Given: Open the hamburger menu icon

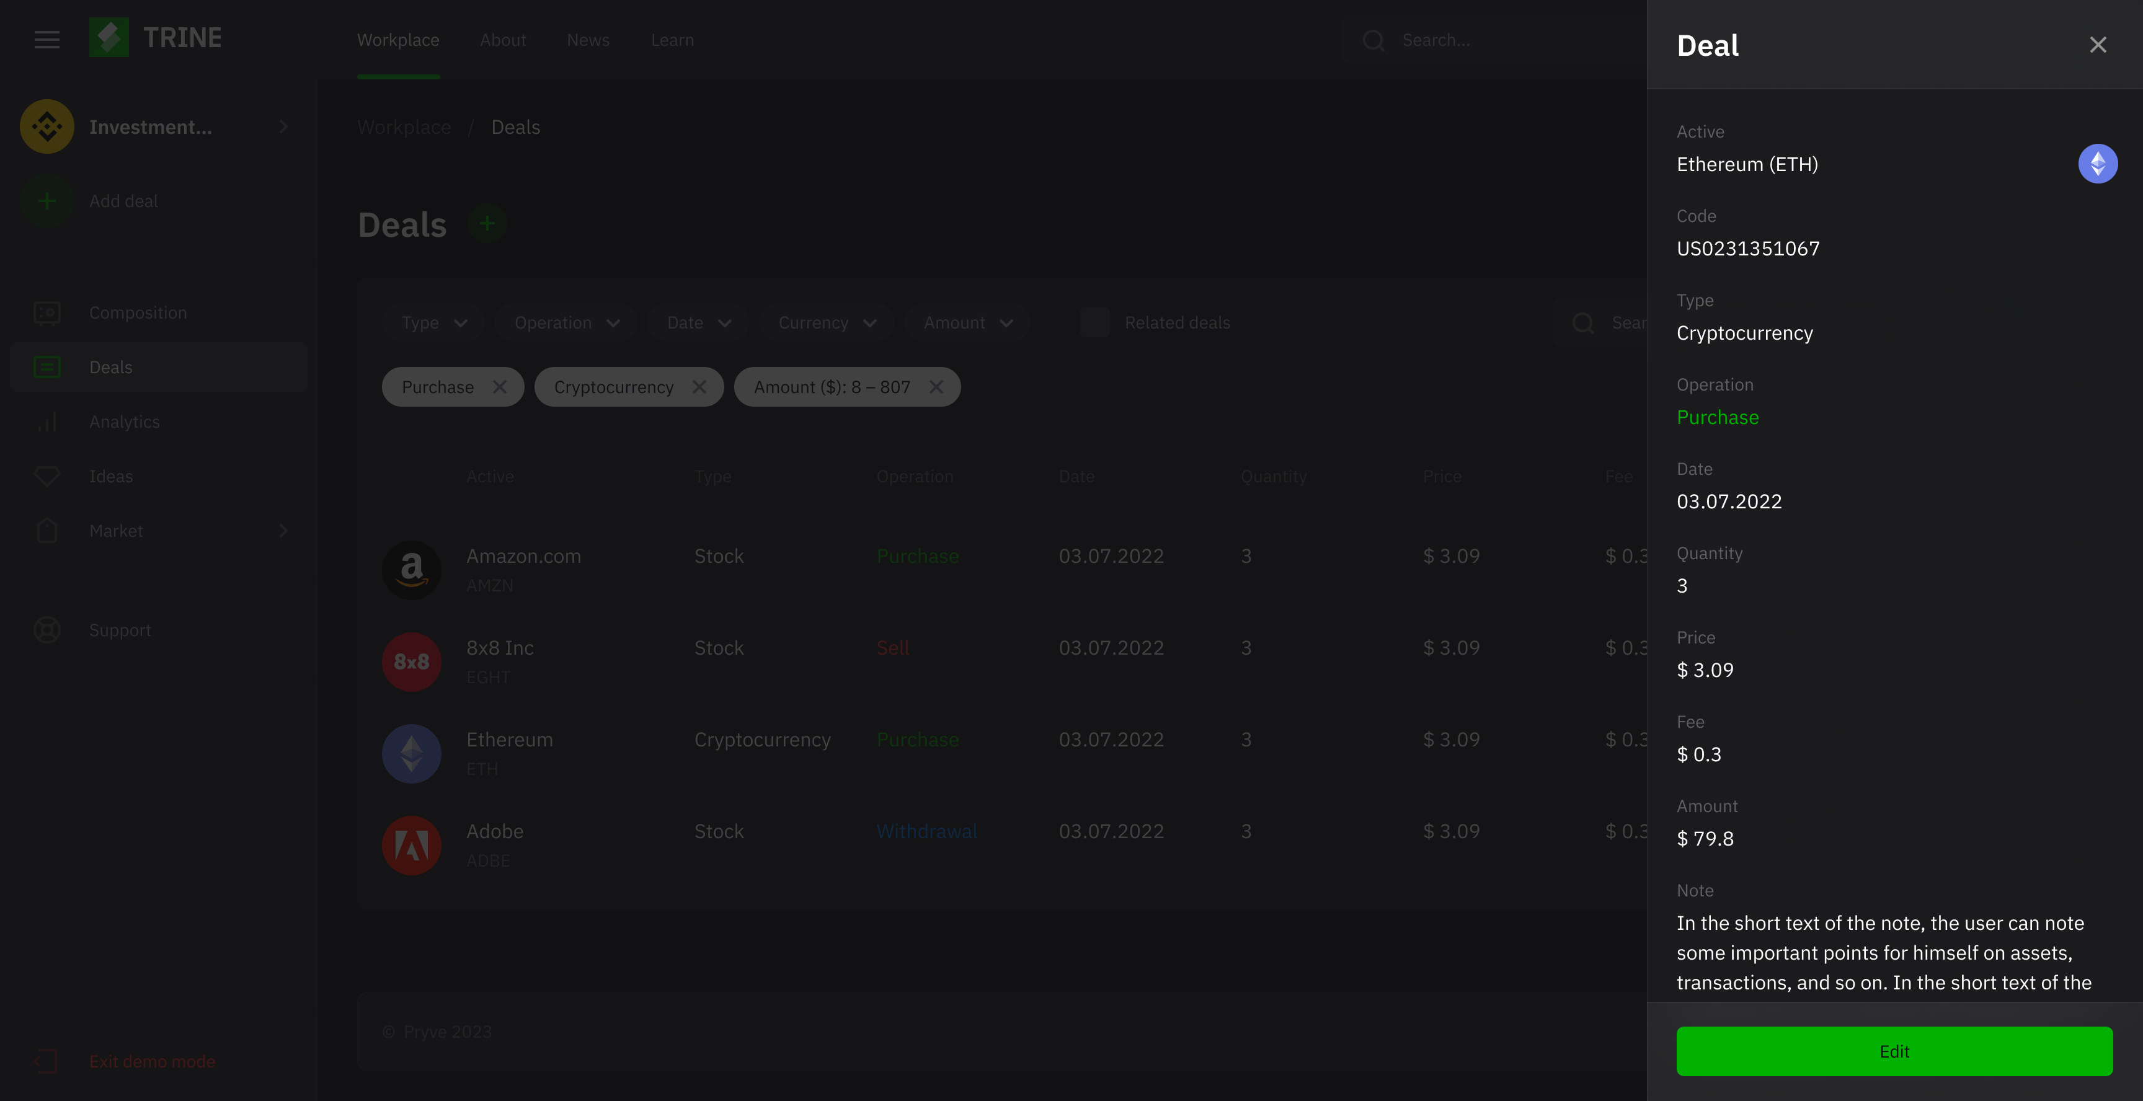Looking at the screenshot, I should (47, 39).
